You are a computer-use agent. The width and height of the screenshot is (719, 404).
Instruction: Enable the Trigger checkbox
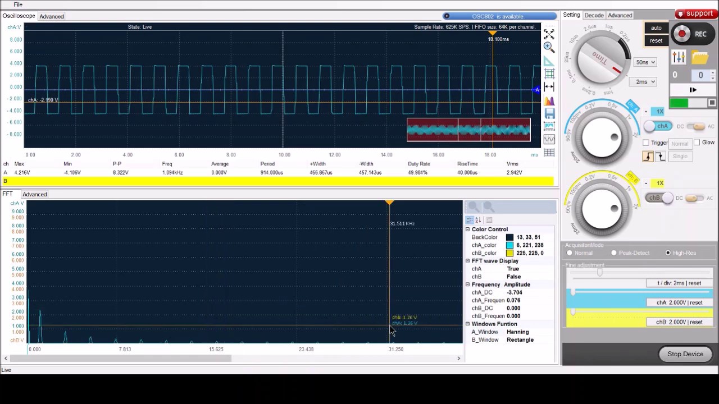[x=646, y=143]
